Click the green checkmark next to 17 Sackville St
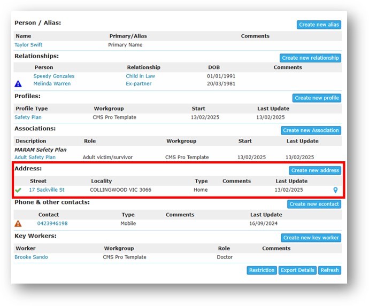This screenshot has height=306, width=369. 18,190
